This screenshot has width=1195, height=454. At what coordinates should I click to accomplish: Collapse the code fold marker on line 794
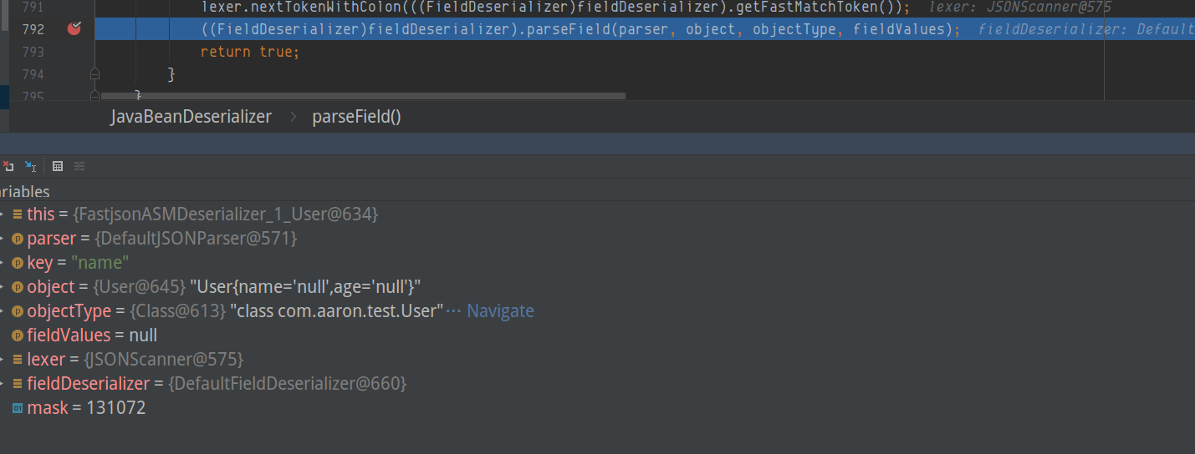coord(94,74)
